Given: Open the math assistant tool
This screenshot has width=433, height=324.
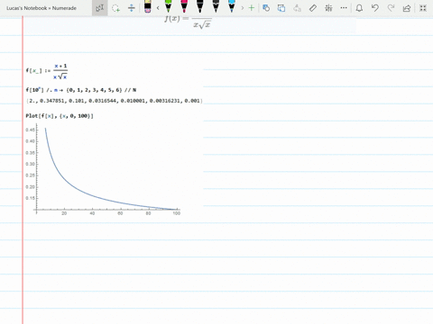Looking at the screenshot, I should click(328, 8).
